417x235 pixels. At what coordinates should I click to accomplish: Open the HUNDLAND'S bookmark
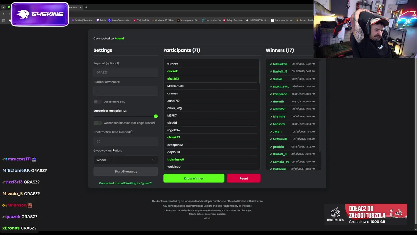click(x=257, y=20)
